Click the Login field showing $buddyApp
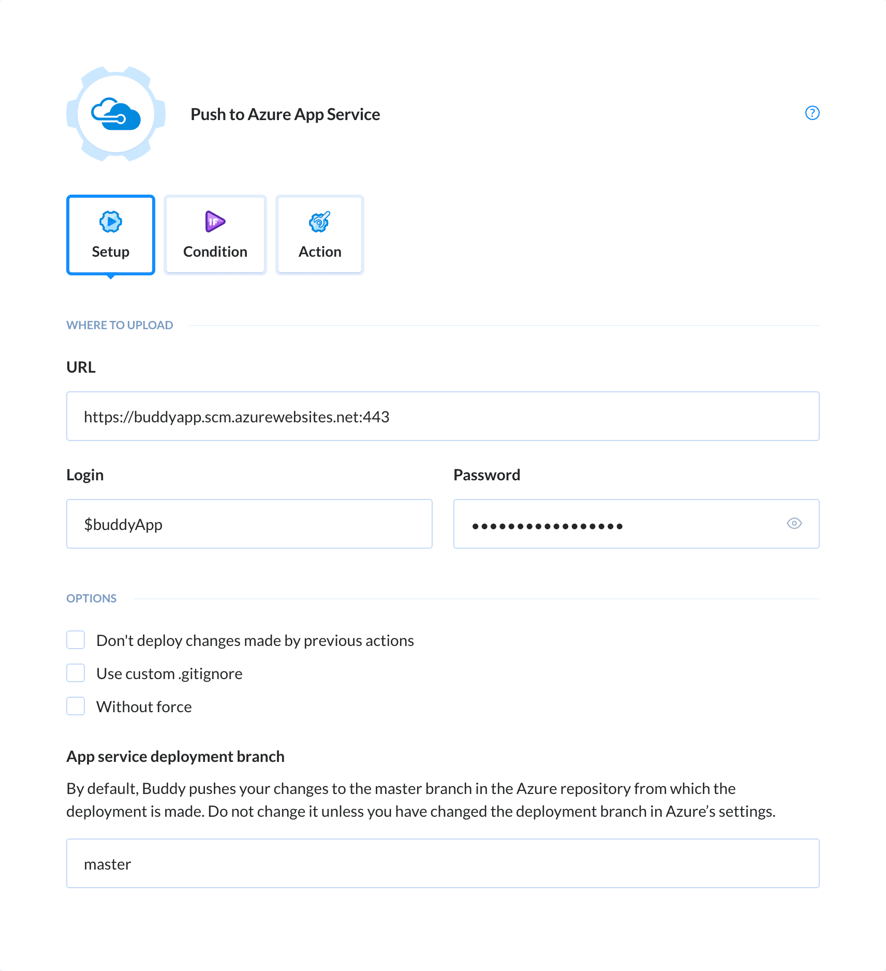Image resolution: width=886 pixels, height=971 pixels. pos(249,524)
